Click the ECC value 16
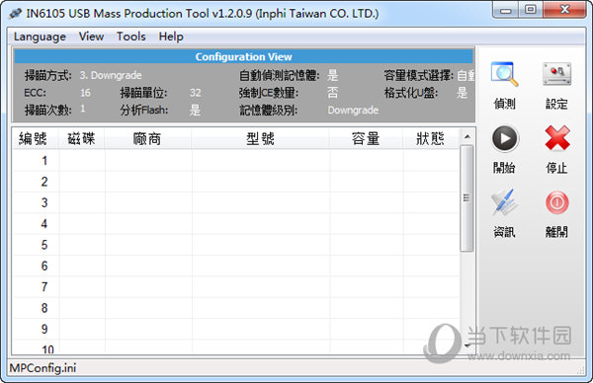The width and height of the screenshot is (593, 383). click(x=85, y=93)
